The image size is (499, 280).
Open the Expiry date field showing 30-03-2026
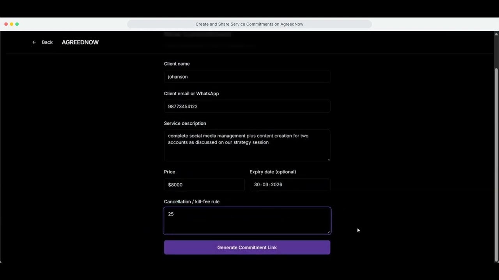[290, 184]
